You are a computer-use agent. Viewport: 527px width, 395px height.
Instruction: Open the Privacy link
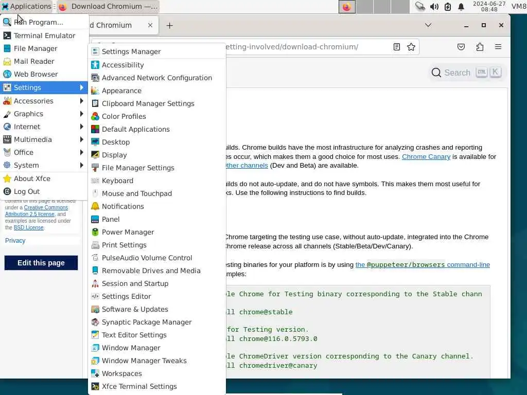click(x=15, y=241)
